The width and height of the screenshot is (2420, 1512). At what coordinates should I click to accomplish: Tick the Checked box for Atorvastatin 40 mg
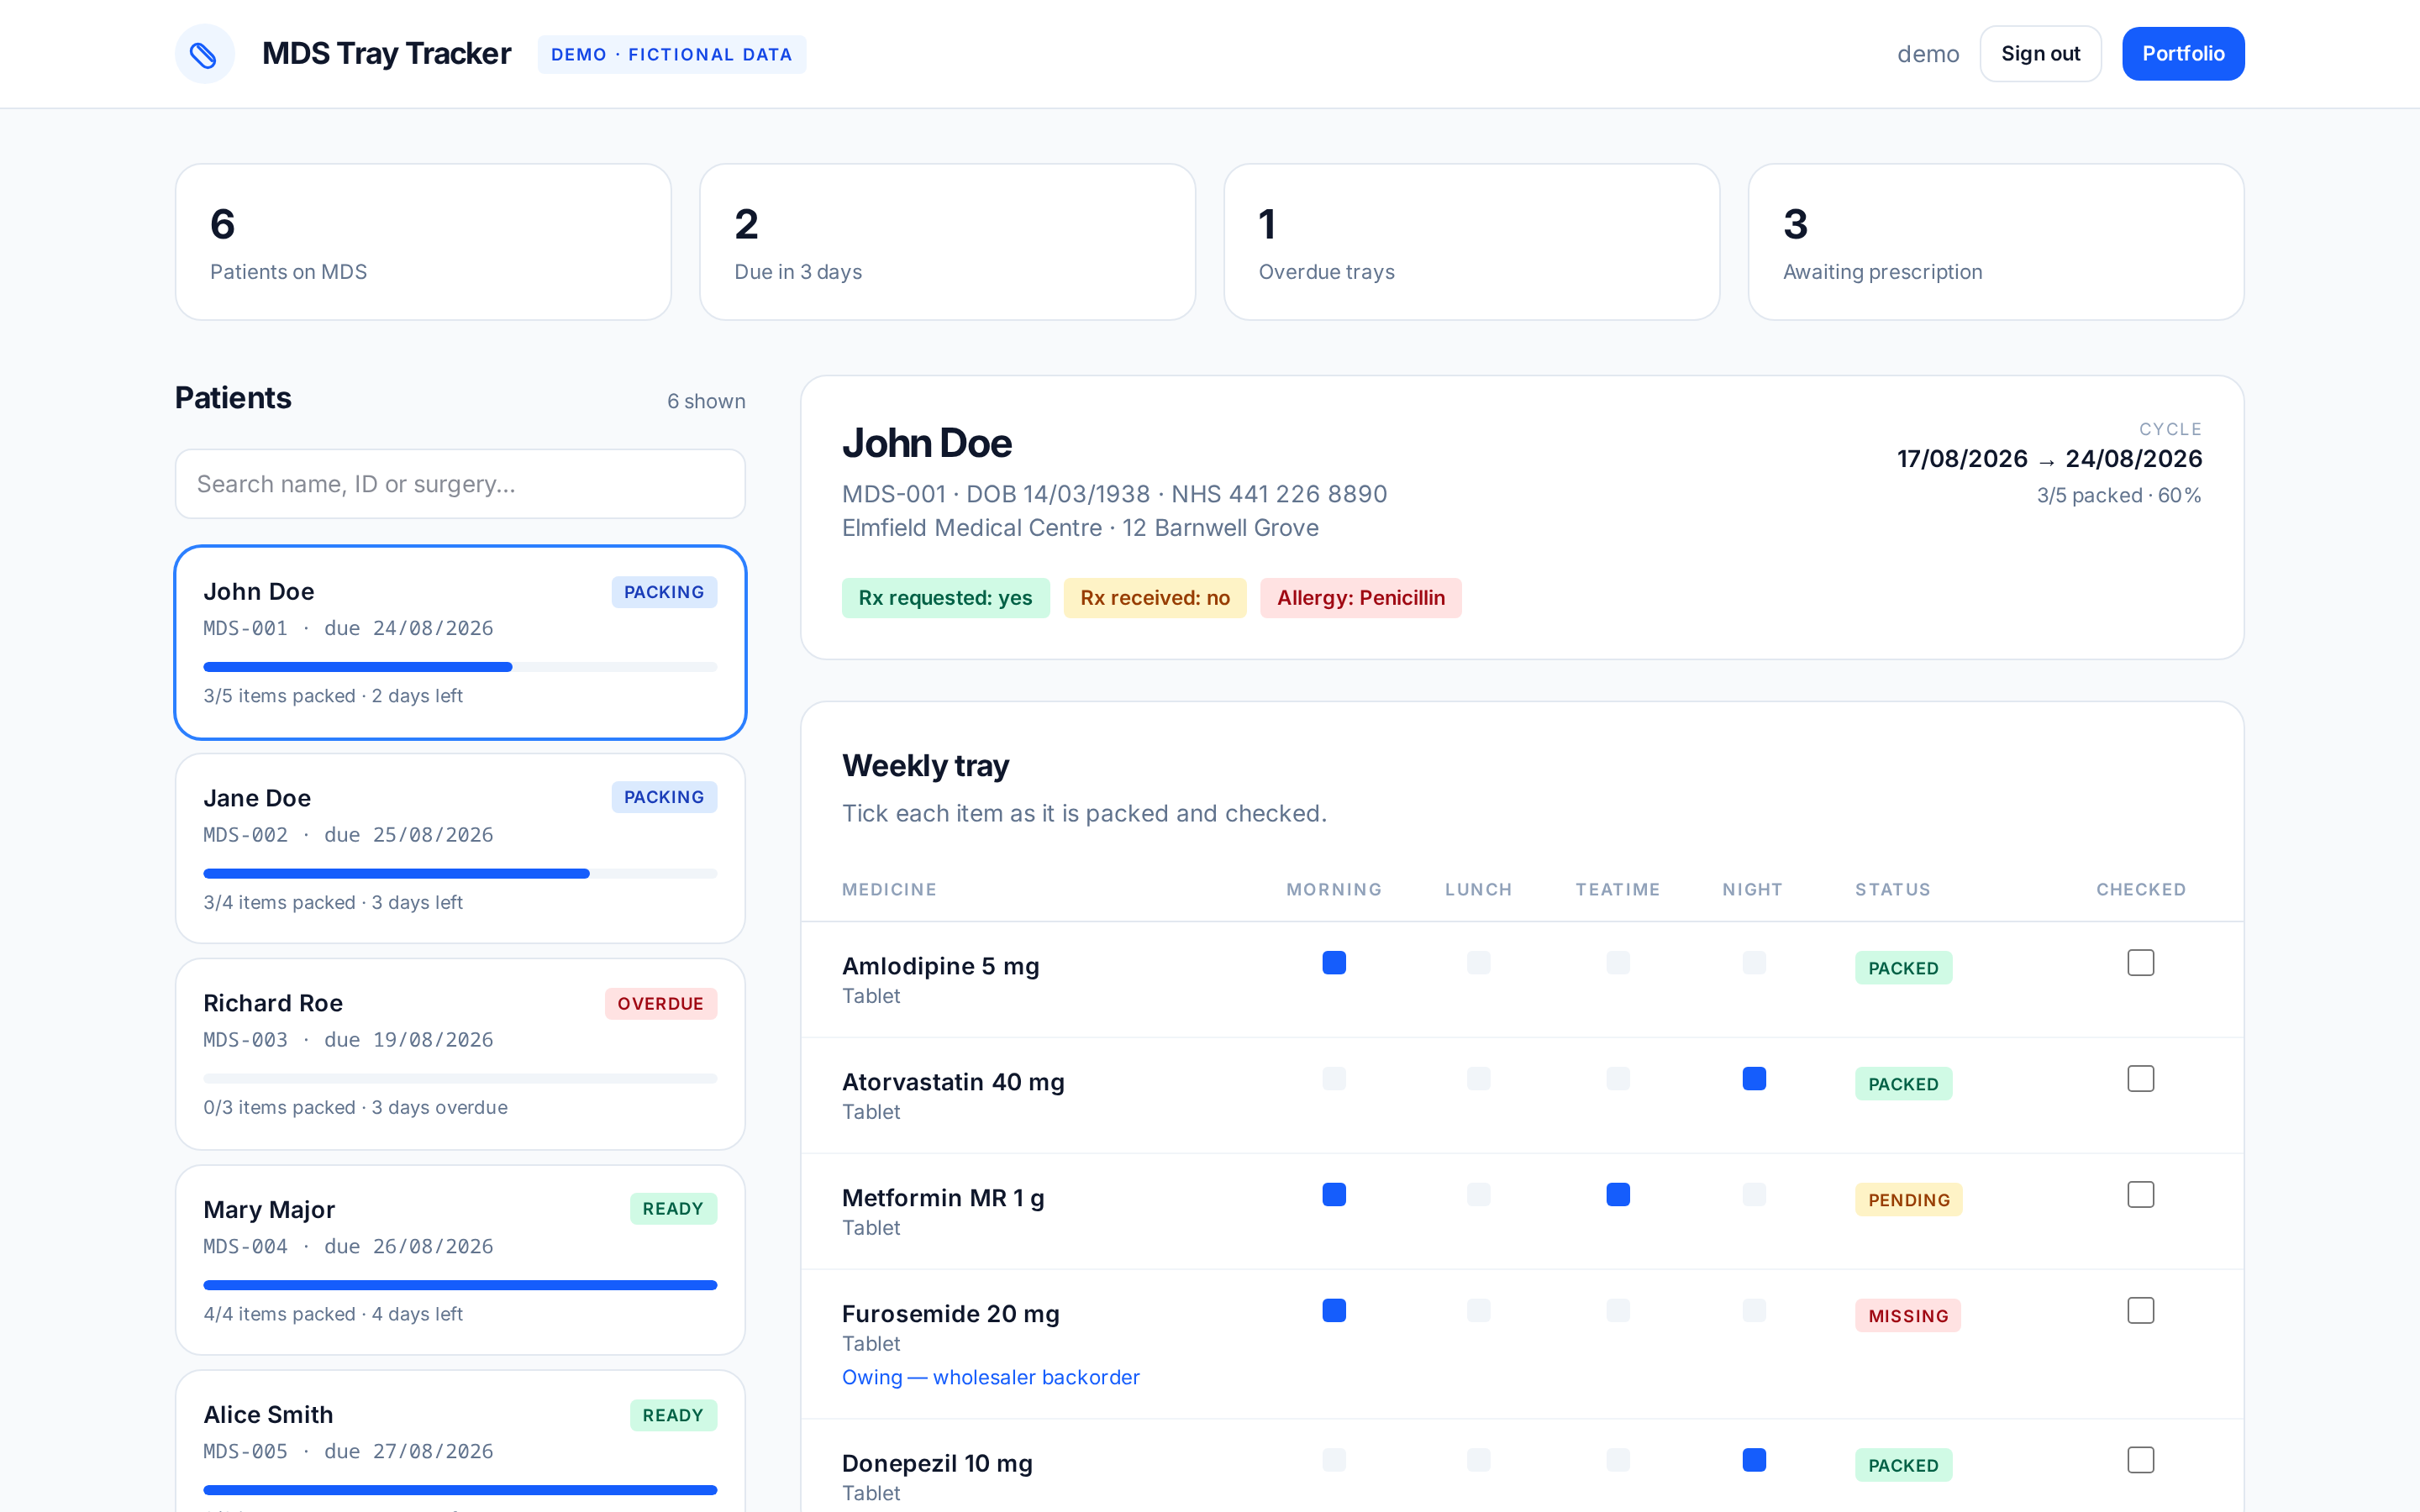pos(2140,1079)
